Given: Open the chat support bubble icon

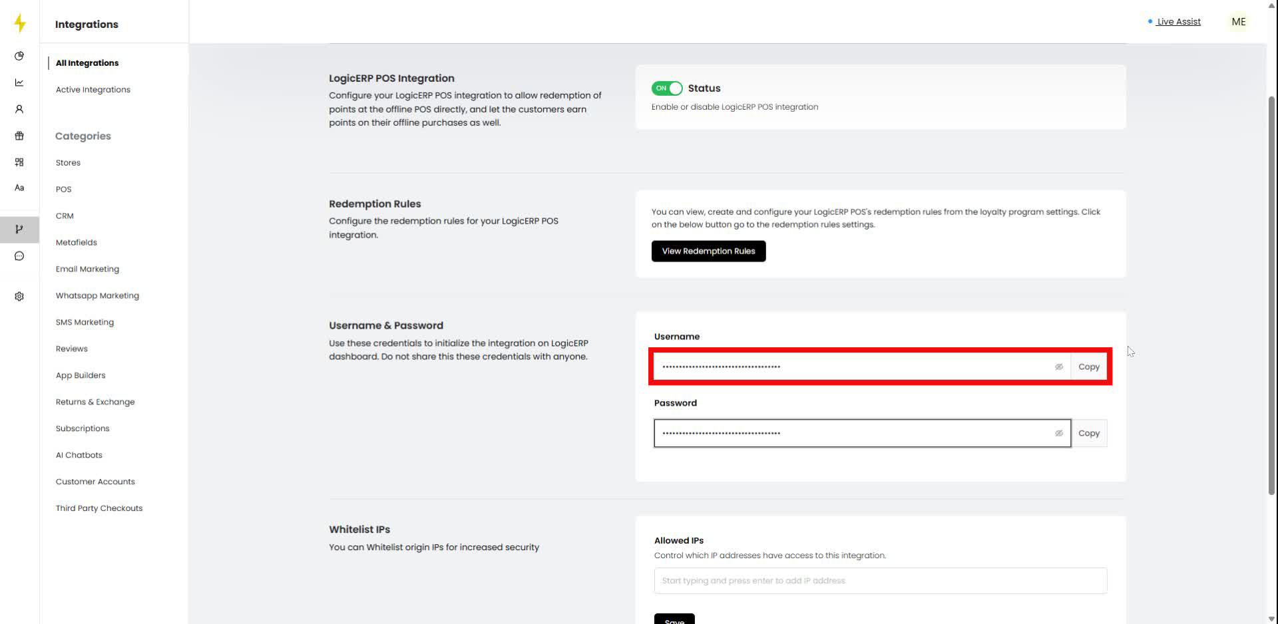Looking at the screenshot, I should pyautogui.click(x=19, y=255).
